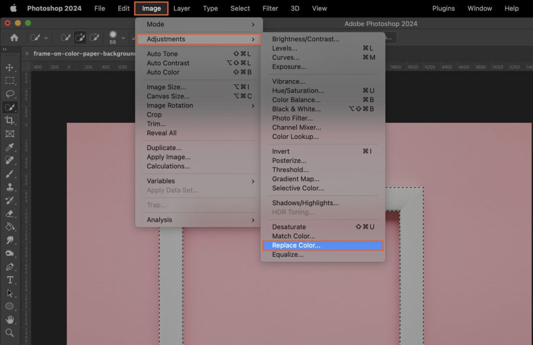The height and width of the screenshot is (345, 533).
Task: Enable new selection mode in options bar
Action: (x=66, y=38)
